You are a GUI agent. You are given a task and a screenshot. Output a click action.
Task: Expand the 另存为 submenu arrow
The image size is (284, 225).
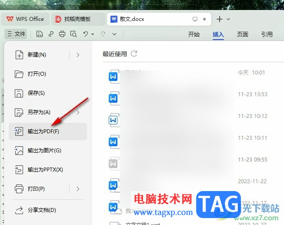point(78,112)
